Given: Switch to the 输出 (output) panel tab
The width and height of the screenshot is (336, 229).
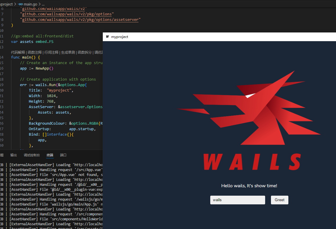Looking at the screenshot, I should click(13, 155).
